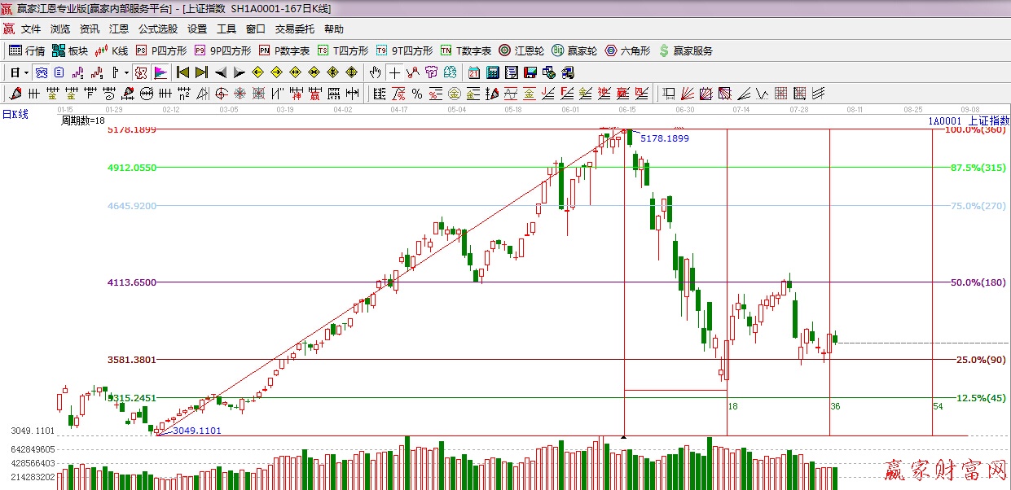Open the 日 period dropdown arrow
1011x490 pixels.
coord(26,72)
